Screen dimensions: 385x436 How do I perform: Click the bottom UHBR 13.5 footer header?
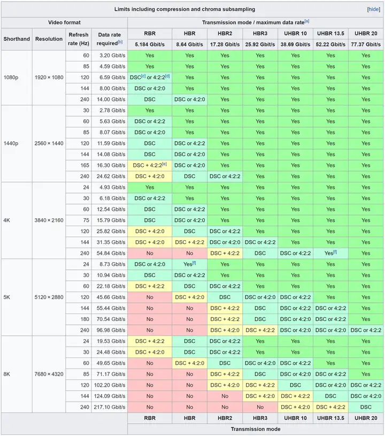click(x=330, y=418)
